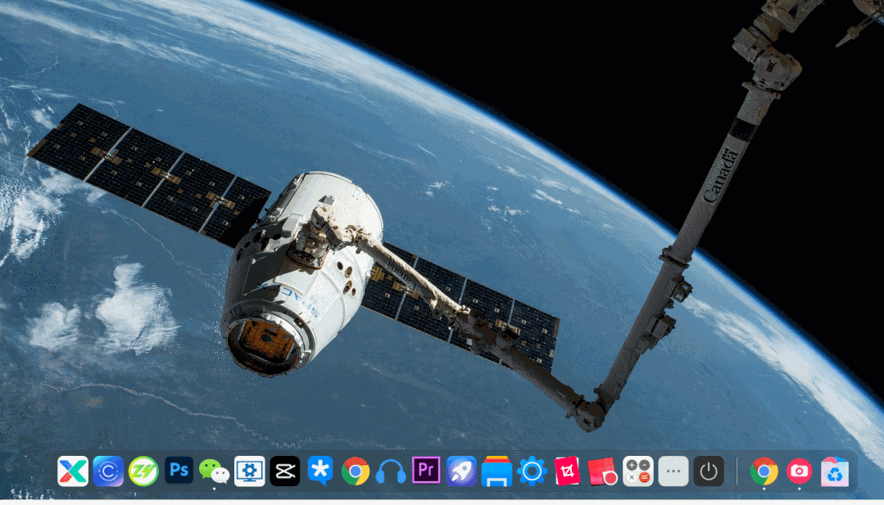Launch the blue letter C app

pyautogui.click(x=107, y=471)
